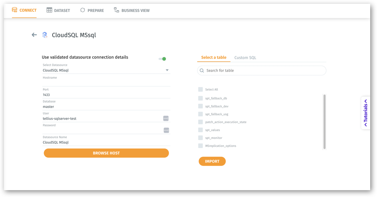Click the CloudSQL MSsql database icon
This screenshot has height=197, width=377.
45,35
